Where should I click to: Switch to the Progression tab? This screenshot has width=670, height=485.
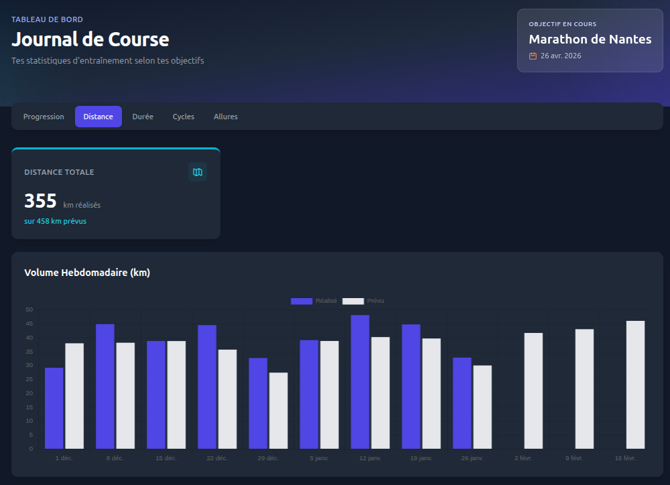click(44, 117)
